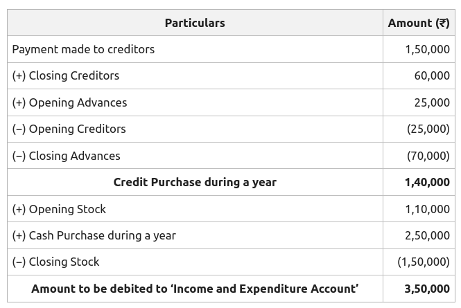Click the Amount (₹) column header

(419, 23)
